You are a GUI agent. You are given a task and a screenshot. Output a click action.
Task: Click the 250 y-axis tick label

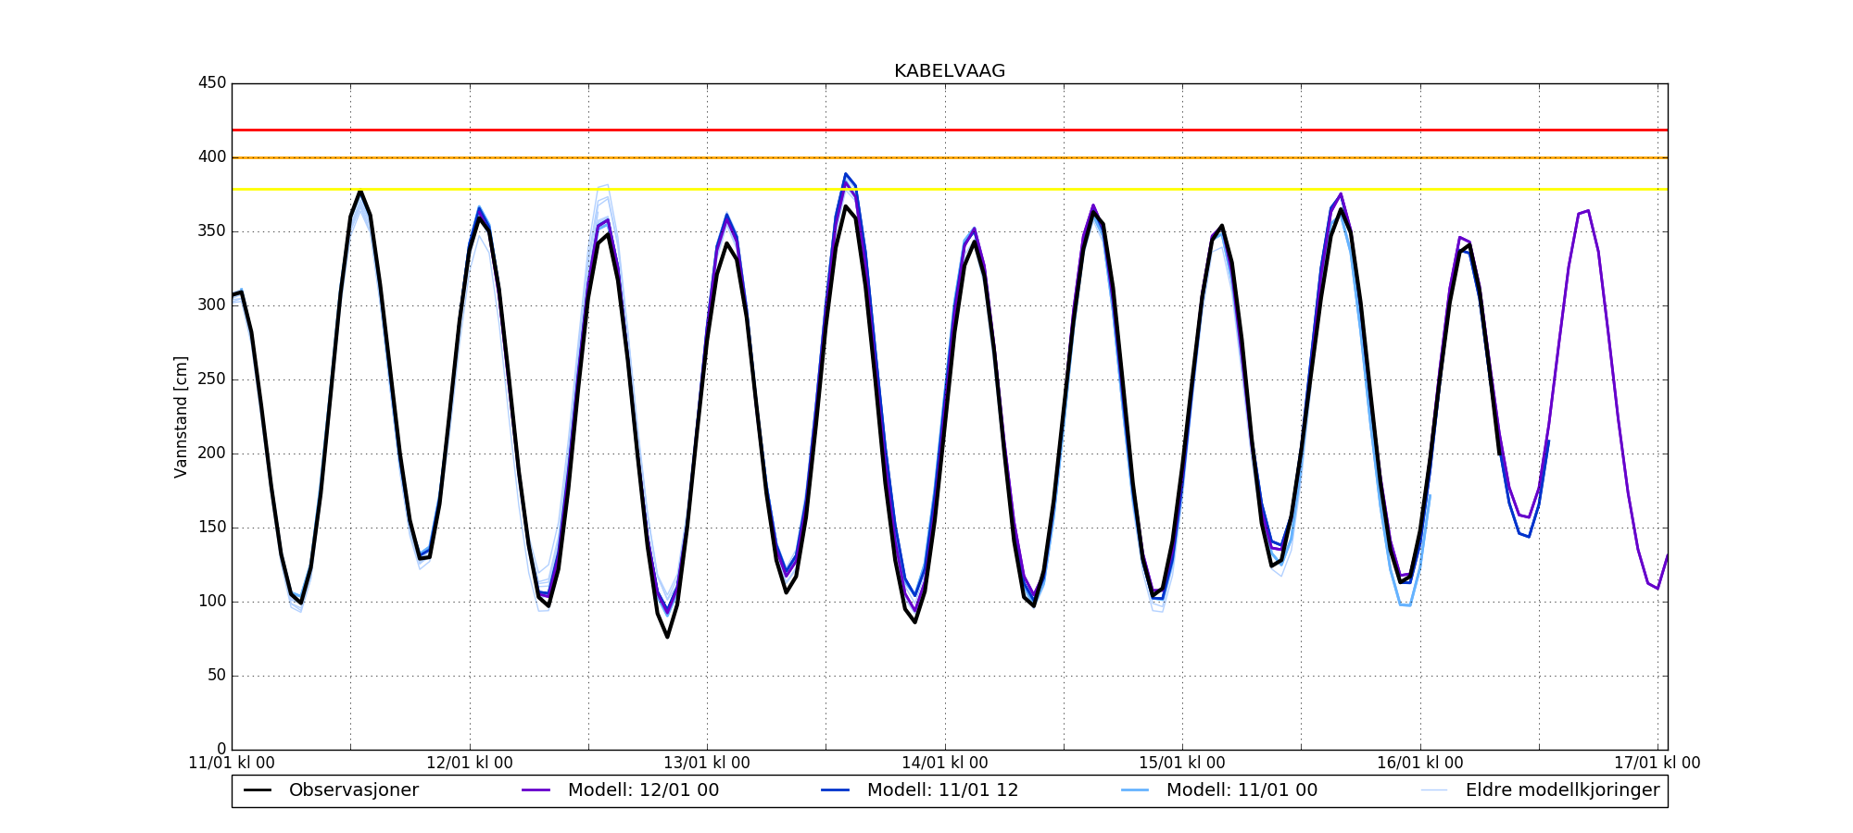(x=212, y=379)
